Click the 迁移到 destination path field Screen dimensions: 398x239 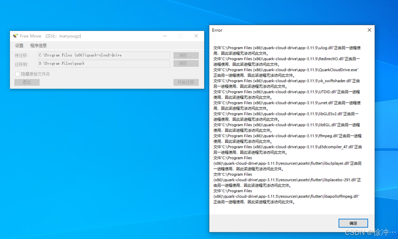tap(104, 63)
